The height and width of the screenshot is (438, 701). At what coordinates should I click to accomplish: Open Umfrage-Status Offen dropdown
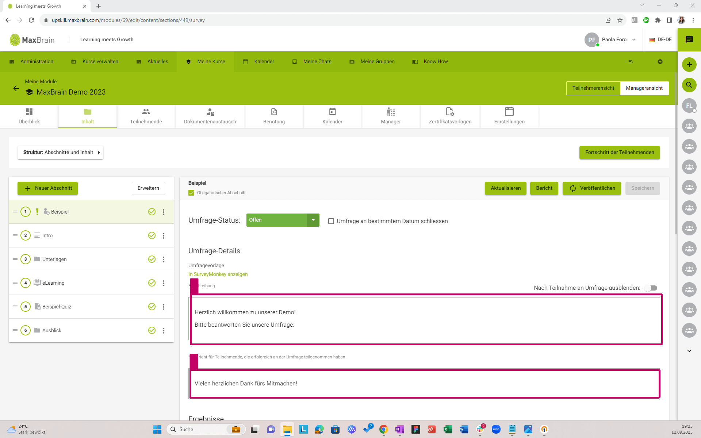(283, 220)
